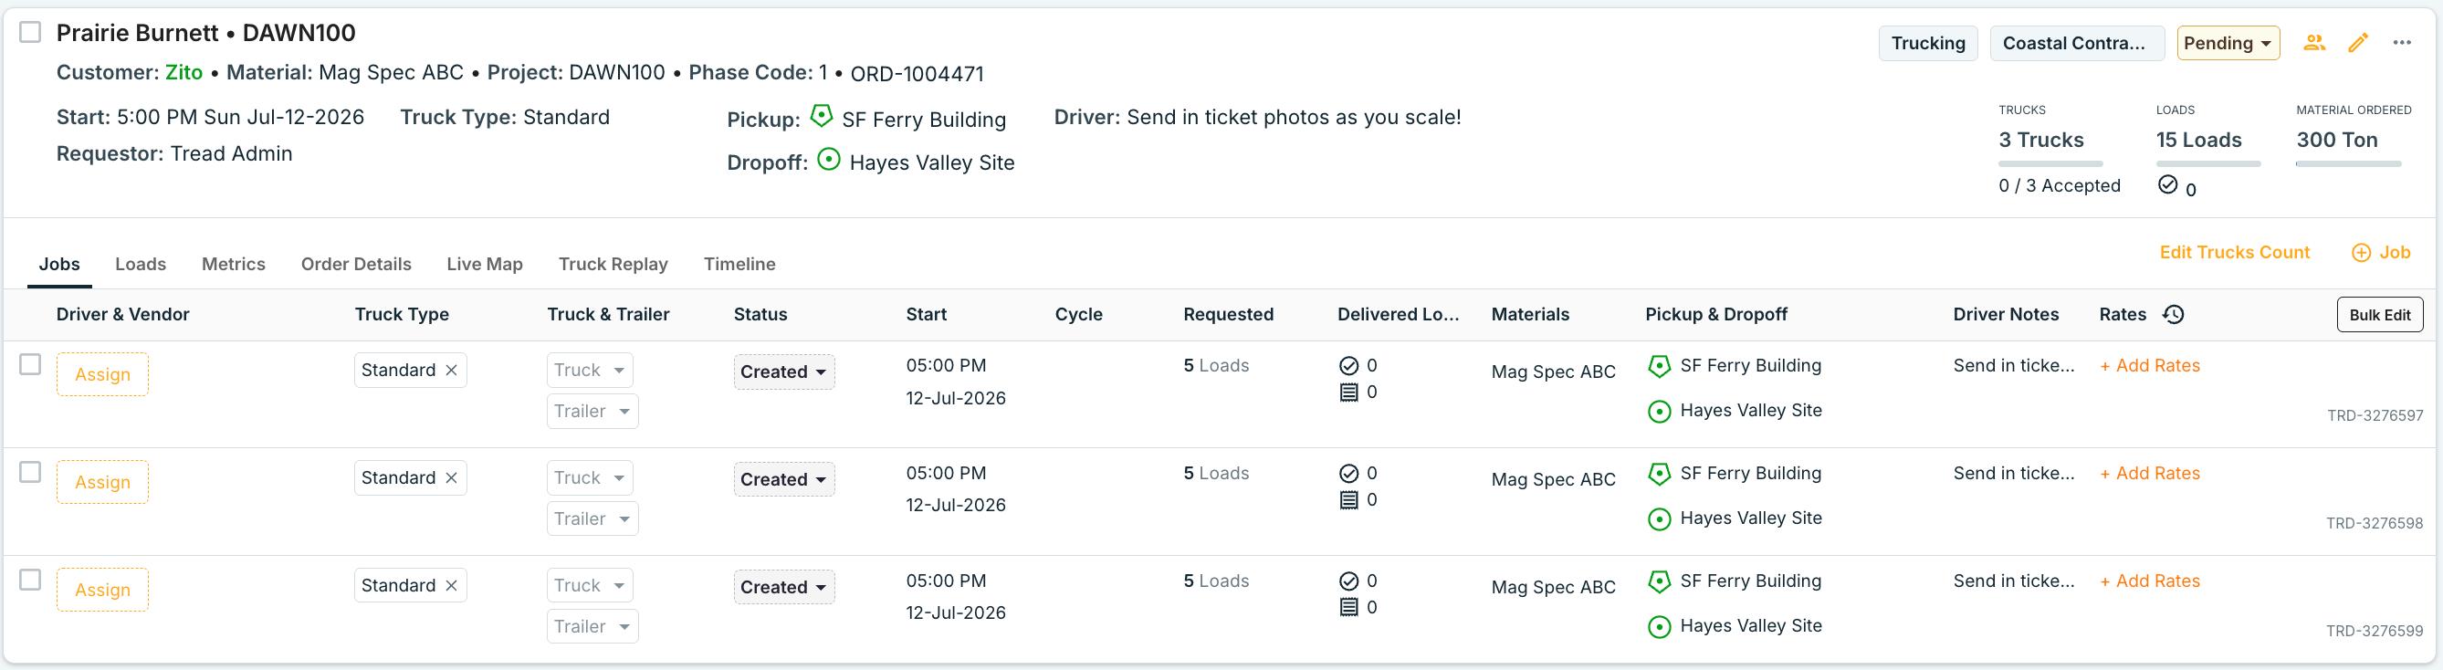
Task: Expand the Created status dropdown in second row
Action: coord(783,479)
